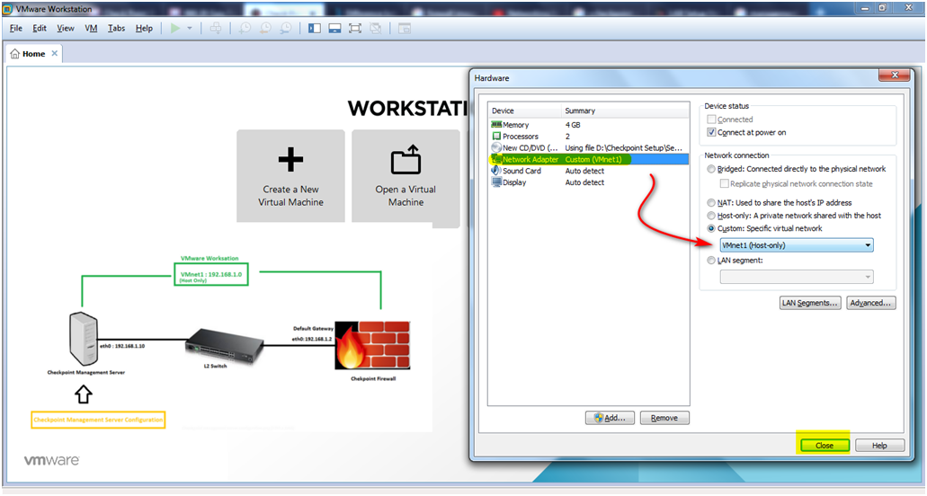
Task: Select the LAN segment radio button
Action: tap(711, 261)
